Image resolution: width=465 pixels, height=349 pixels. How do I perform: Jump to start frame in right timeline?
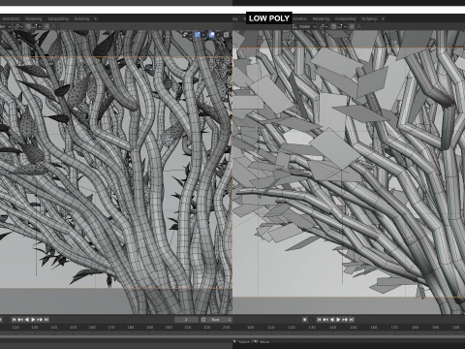pos(319,320)
